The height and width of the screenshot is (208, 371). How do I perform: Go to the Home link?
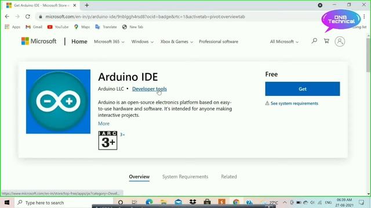point(79,42)
